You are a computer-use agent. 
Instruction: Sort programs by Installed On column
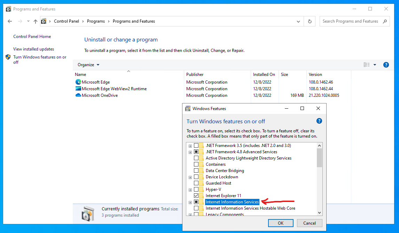(x=265, y=74)
